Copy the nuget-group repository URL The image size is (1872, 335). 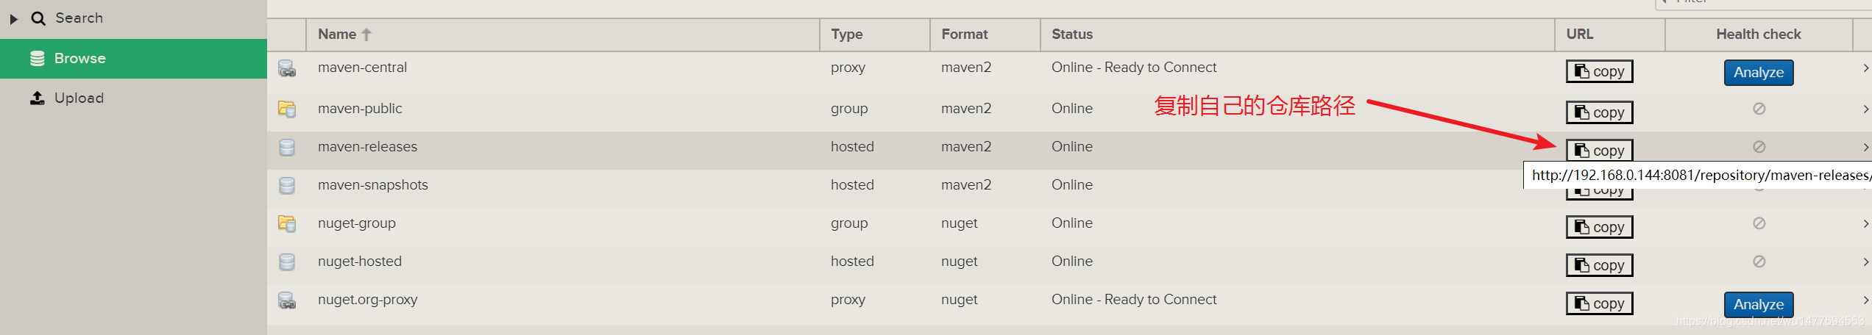1599,227
